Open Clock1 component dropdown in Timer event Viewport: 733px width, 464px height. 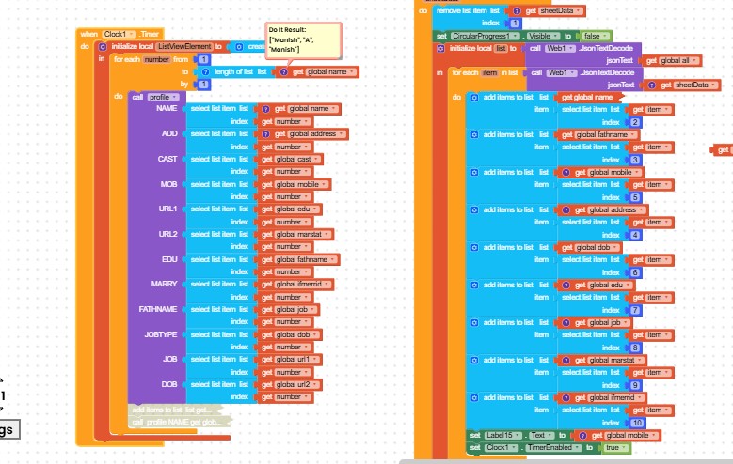pyautogui.click(x=120, y=34)
